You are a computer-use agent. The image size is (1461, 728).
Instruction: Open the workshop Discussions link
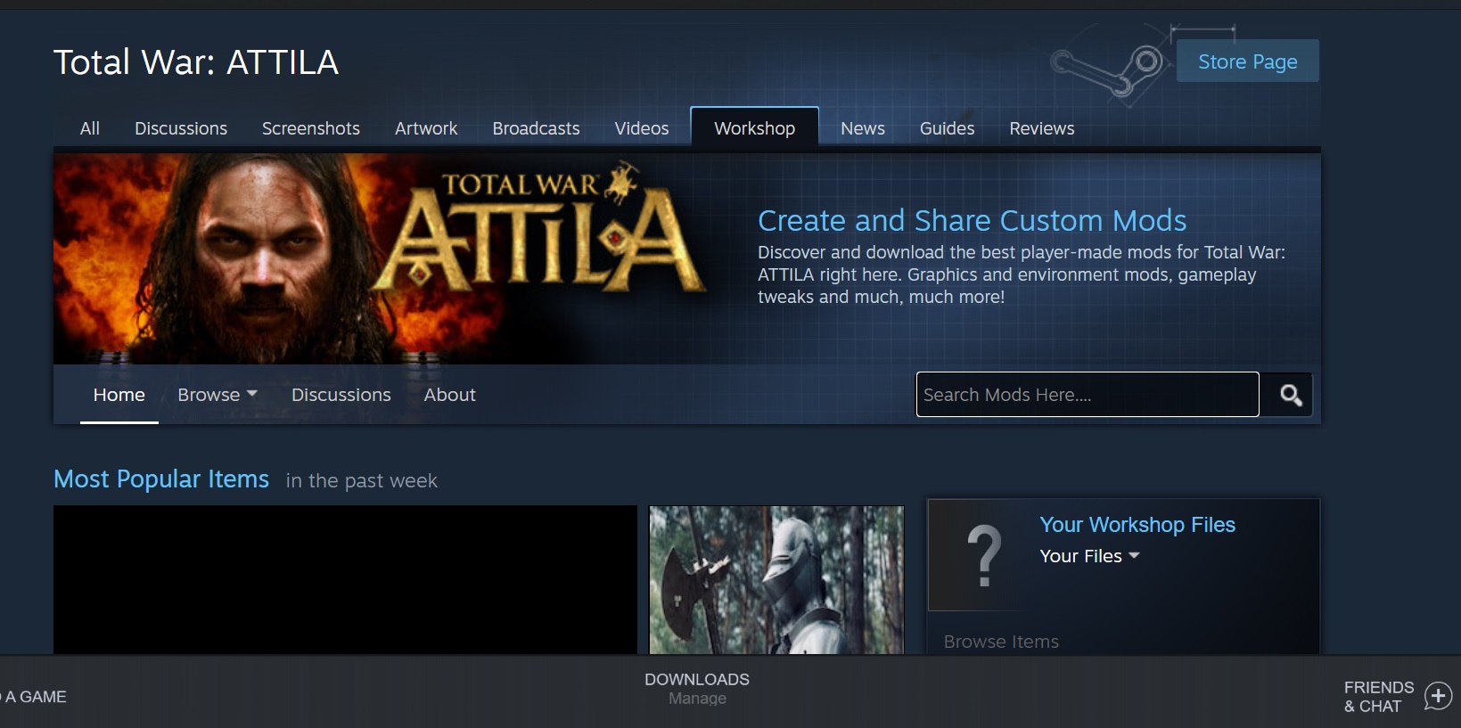[341, 395]
